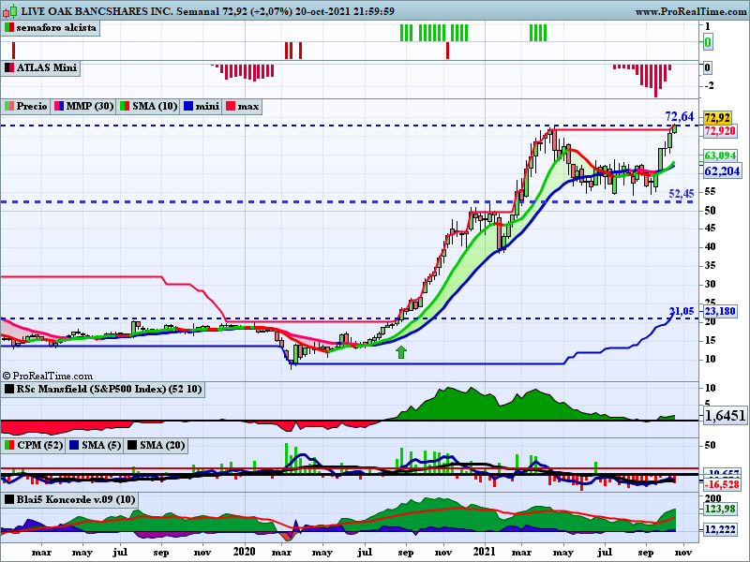Click the green up arrow signal marker

point(401,352)
